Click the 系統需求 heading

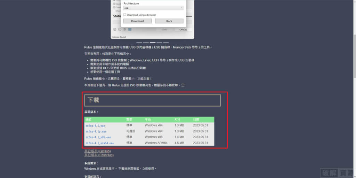[91, 163]
